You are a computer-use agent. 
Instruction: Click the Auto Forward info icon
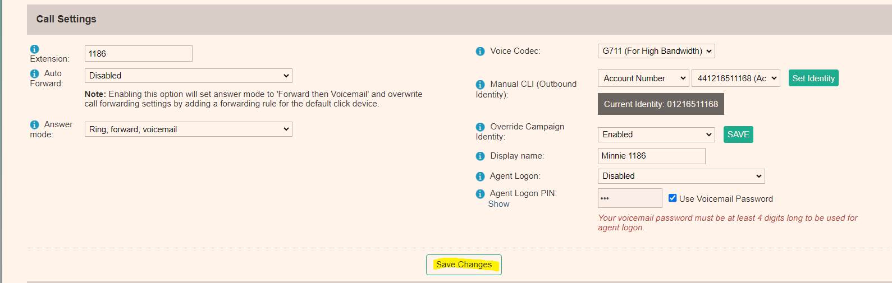[x=34, y=74]
